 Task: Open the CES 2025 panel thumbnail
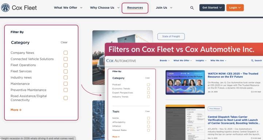185,82
